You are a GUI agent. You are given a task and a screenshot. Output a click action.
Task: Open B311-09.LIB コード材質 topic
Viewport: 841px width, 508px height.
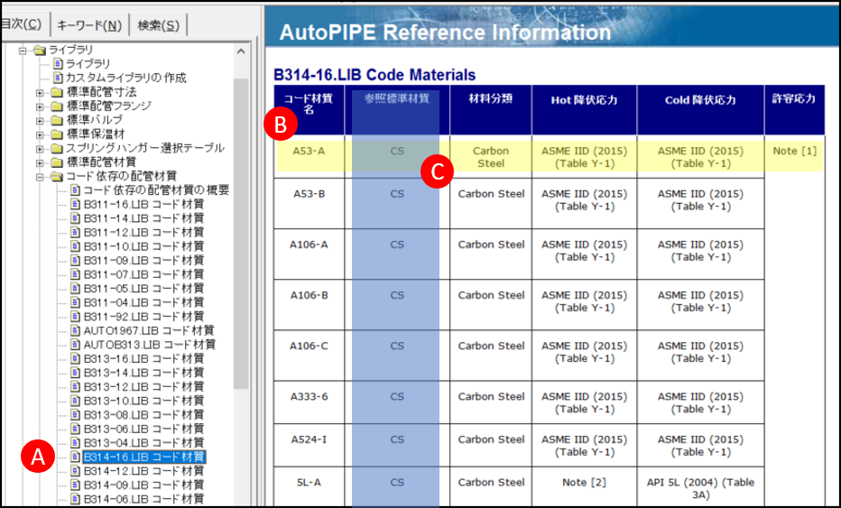tap(143, 260)
